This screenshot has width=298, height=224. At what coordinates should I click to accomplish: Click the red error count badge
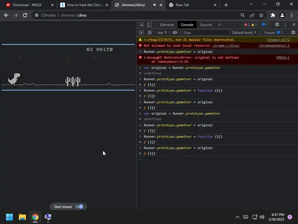tap(247, 24)
